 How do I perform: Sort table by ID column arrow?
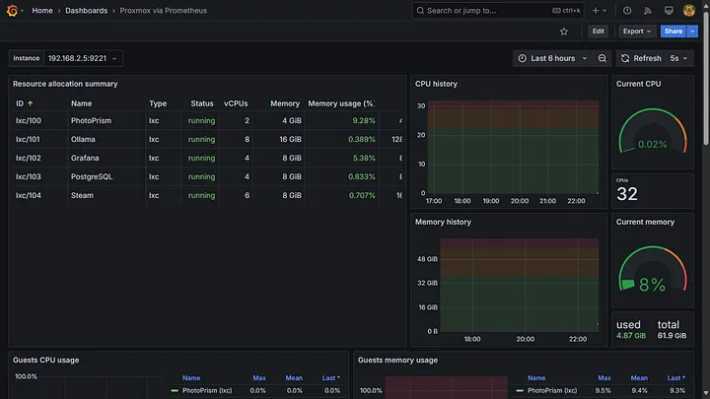(x=30, y=103)
